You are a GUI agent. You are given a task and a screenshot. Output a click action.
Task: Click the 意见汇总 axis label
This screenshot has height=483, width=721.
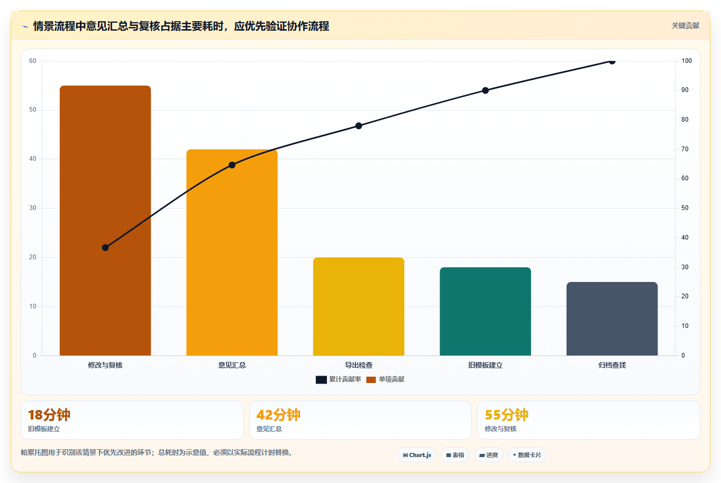pos(232,365)
